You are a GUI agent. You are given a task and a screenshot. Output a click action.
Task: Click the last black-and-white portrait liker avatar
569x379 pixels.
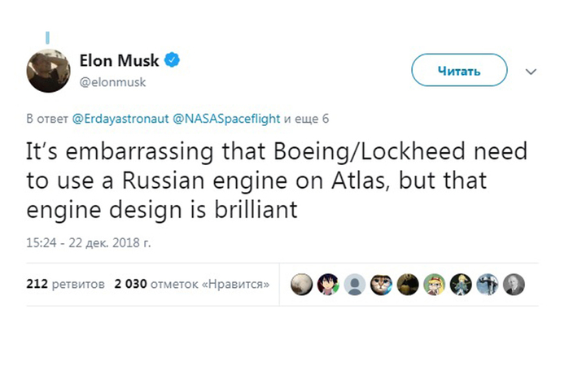pyautogui.click(x=514, y=285)
